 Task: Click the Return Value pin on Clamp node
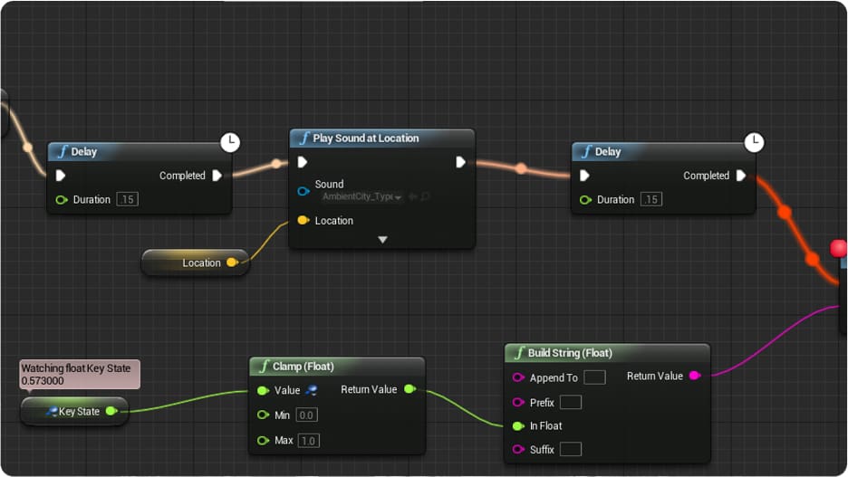coord(410,389)
